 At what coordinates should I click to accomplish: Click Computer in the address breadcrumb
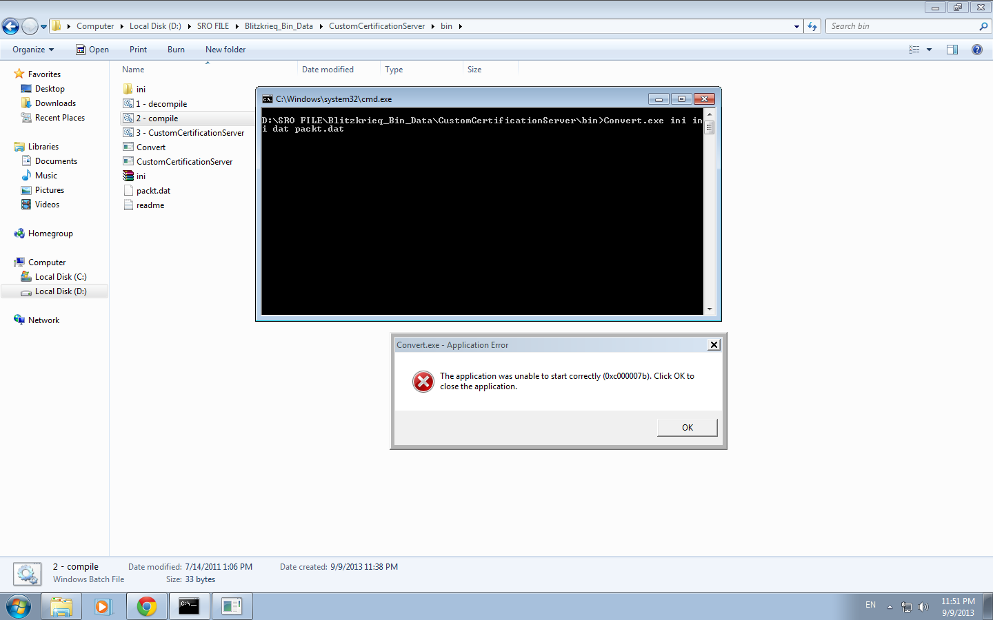tap(95, 26)
